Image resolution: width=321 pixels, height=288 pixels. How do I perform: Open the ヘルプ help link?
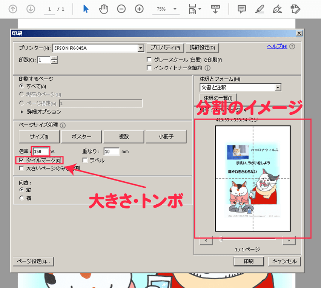point(277,46)
